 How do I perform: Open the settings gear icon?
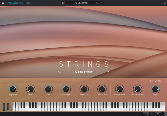165,3
